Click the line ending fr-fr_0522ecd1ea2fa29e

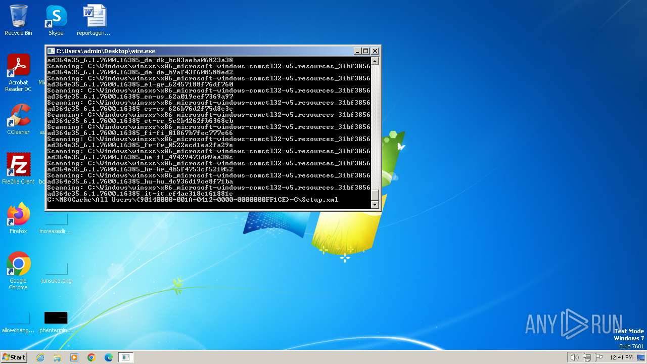141,145
